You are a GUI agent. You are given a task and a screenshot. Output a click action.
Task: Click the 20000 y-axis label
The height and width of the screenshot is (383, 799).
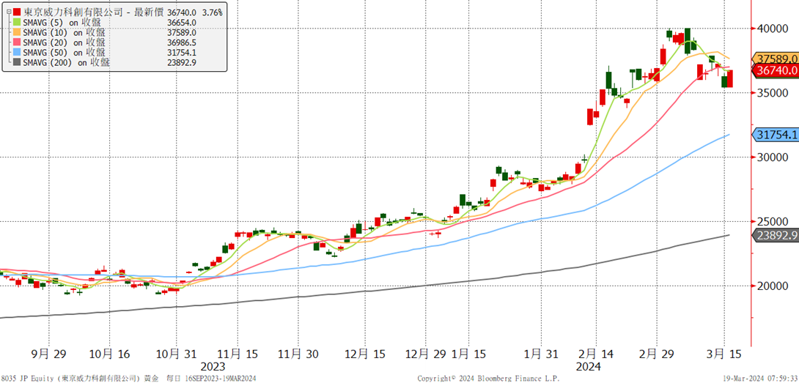click(774, 286)
